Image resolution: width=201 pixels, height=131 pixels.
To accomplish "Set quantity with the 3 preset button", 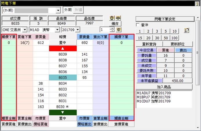I will [157, 31].
